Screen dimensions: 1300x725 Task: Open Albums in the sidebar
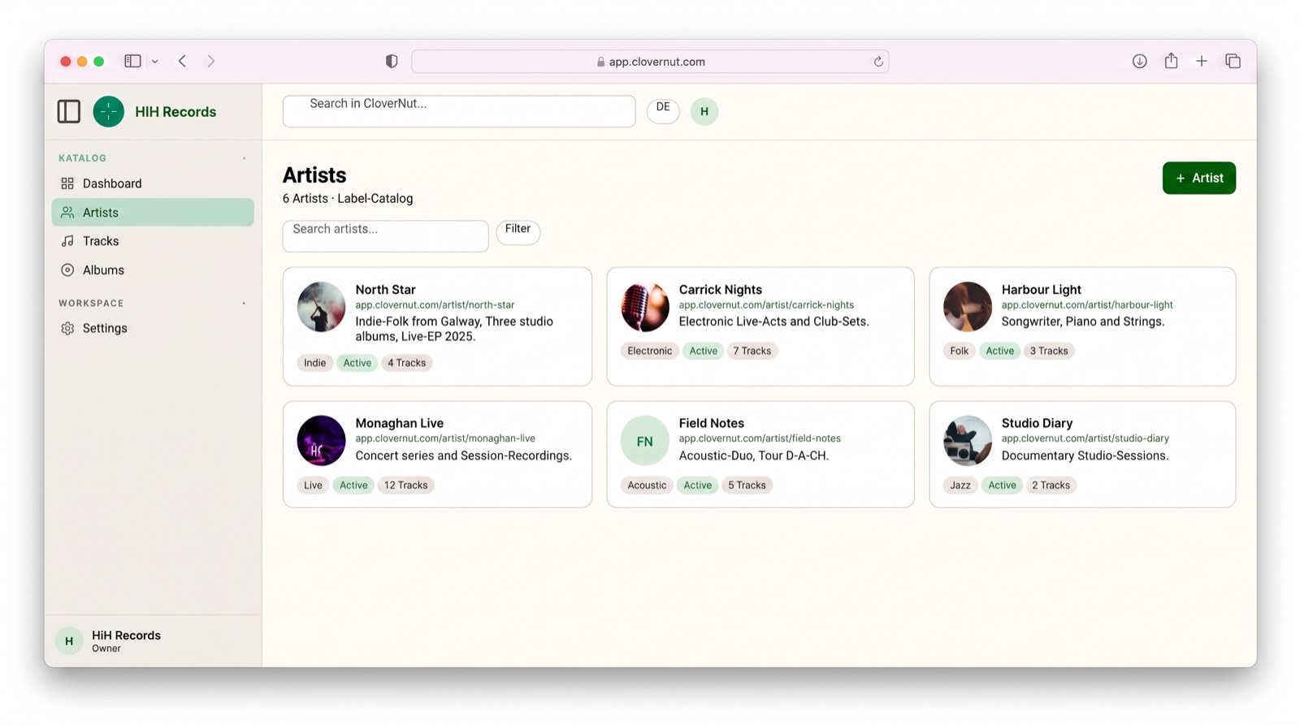coord(153,270)
